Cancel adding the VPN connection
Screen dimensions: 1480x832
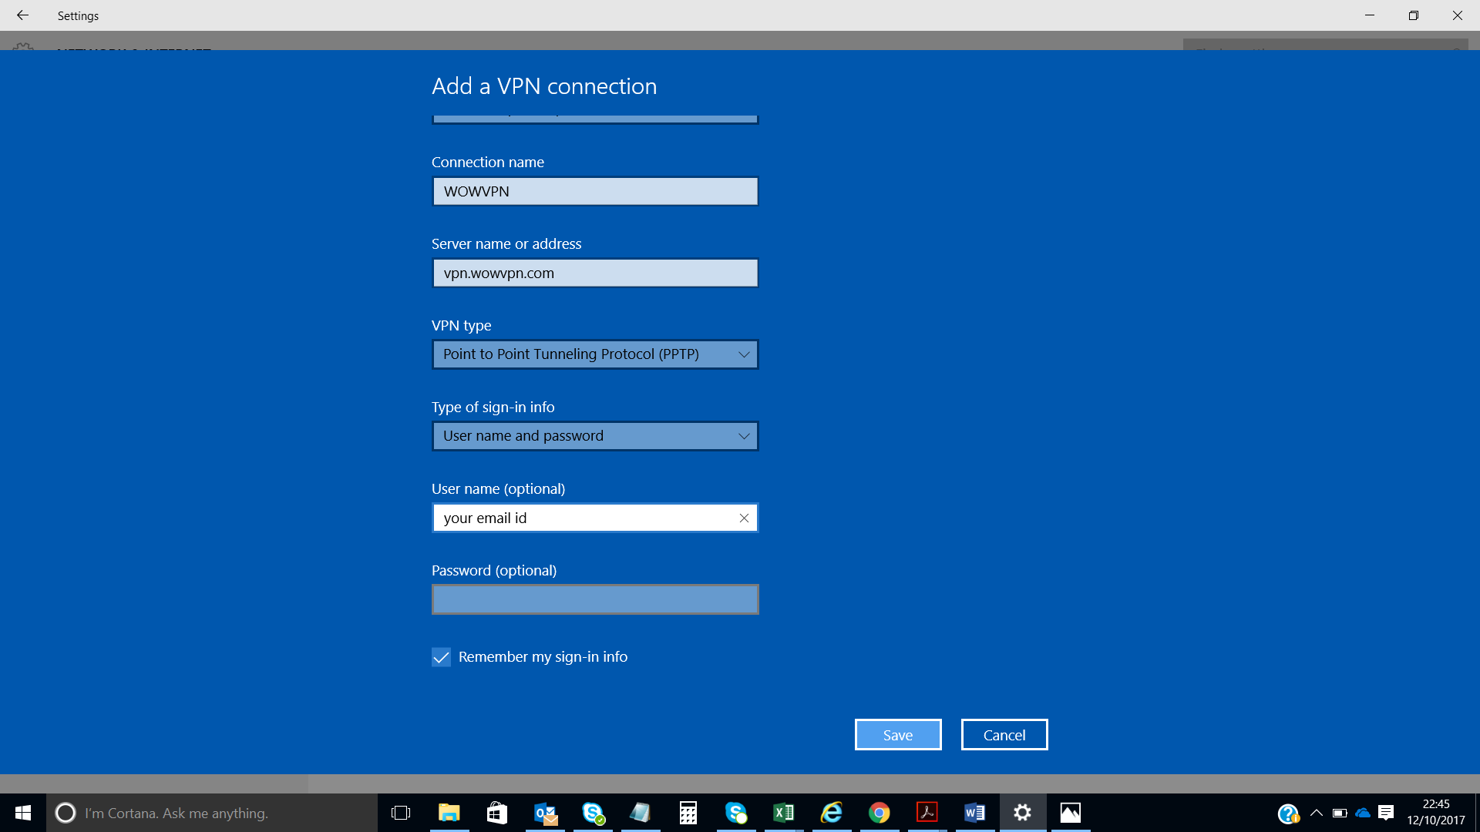click(1004, 735)
